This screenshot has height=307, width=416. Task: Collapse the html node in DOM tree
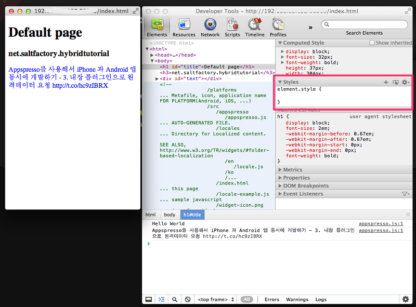click(147, 49)
